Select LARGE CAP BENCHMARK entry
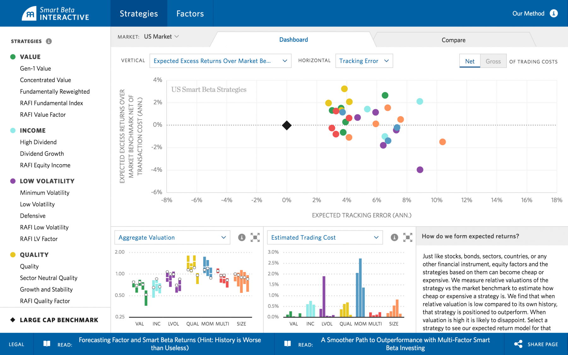Image resolution: width=568 pixels, height=355 pixels. [59, 320]
